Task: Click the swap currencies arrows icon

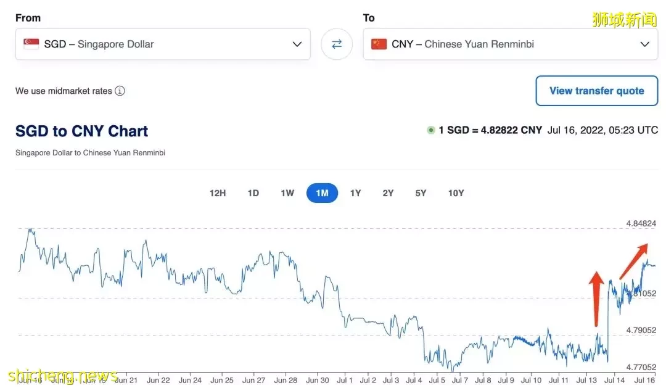Action: (x=337, y=44)
